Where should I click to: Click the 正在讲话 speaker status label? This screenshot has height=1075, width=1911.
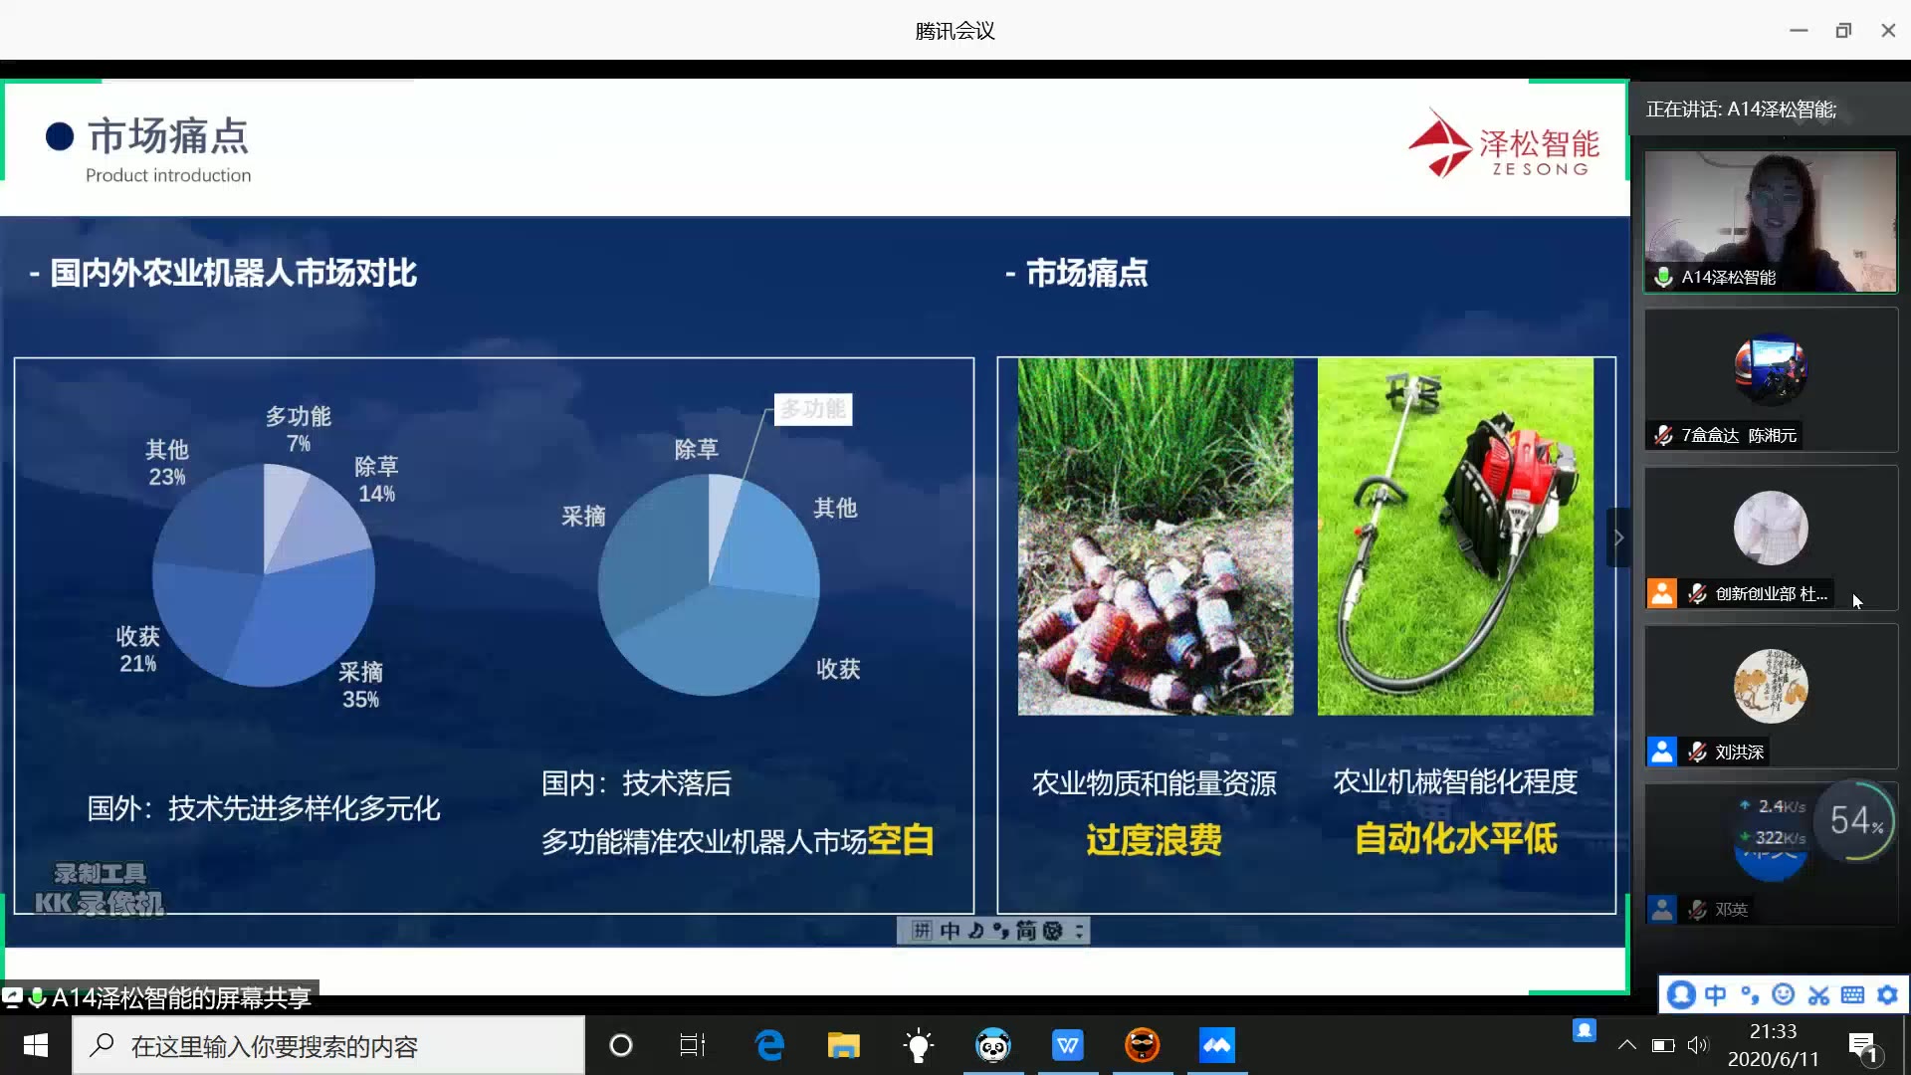pyautogui.click(x=1741, y=109)
